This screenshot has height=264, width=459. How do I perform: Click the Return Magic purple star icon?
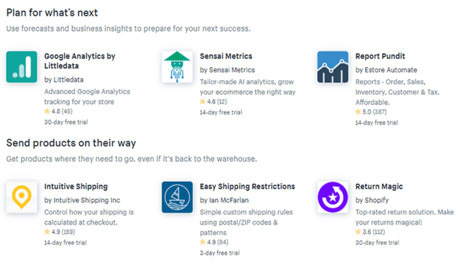tap(333, 197)
